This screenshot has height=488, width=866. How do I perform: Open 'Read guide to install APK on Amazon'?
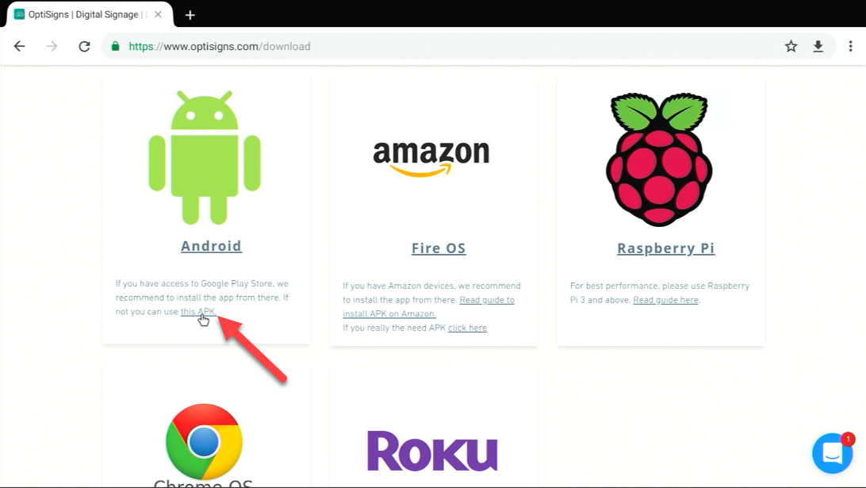click(x=428, y=307)
